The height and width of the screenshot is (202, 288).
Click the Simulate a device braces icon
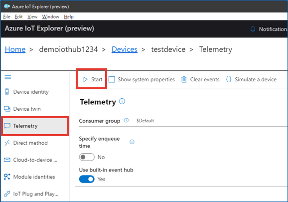(x=229, y=79)
